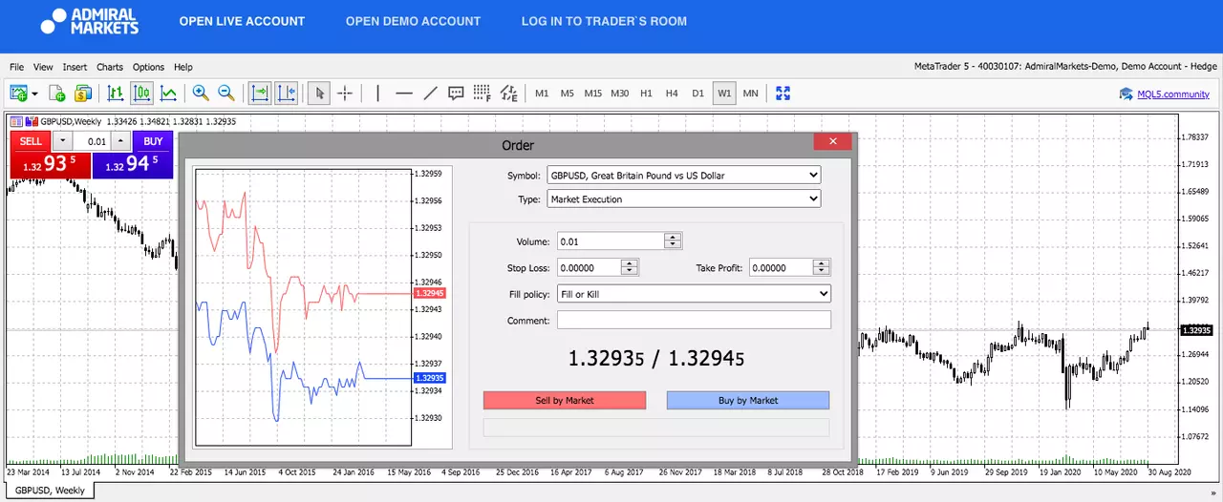Select the horizontal line drawing tool
1223x502 pixels.
(x=404, y=93)
